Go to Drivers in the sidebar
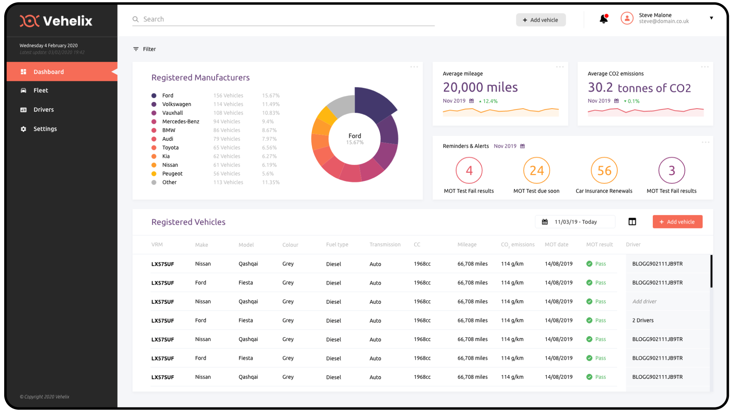The width and height of the screenshot is (733, 412). tap(44, 109)
